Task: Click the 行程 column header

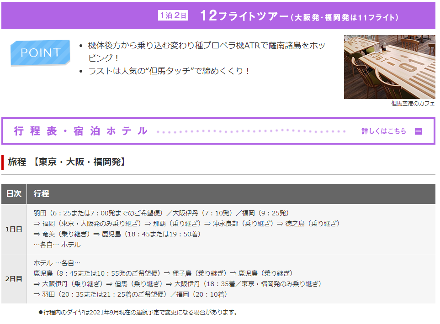Action: 41,194
